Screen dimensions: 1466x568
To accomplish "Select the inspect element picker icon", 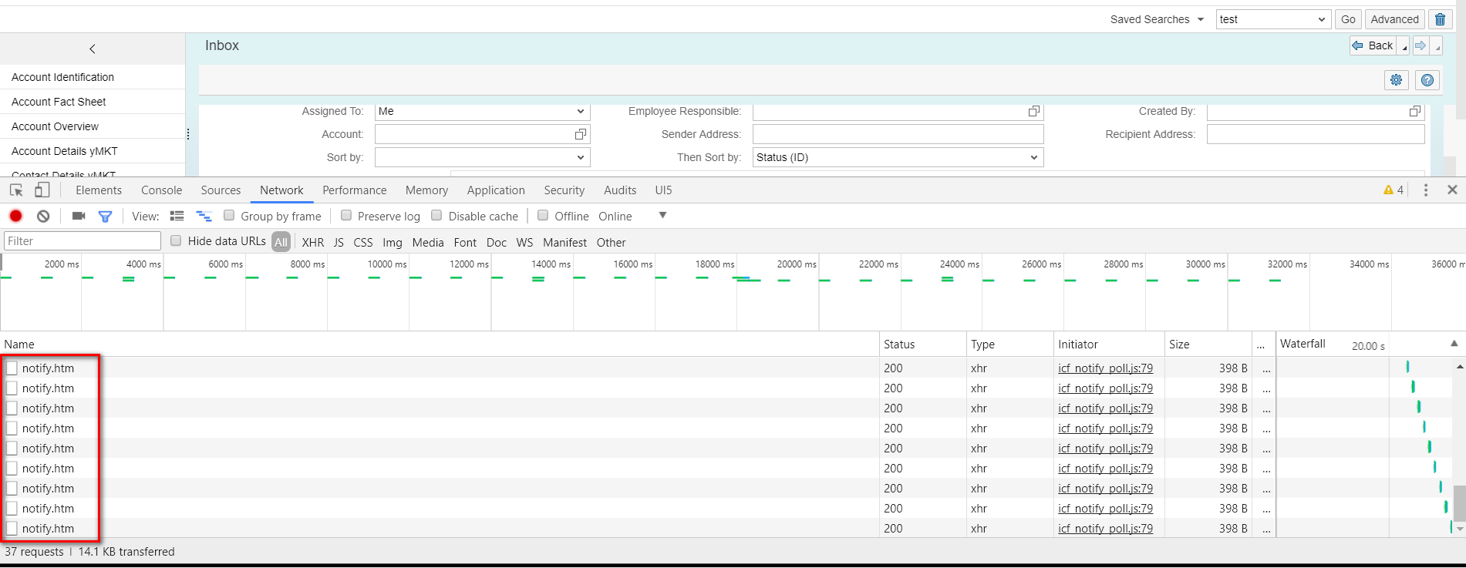I will tap(16, 190).
